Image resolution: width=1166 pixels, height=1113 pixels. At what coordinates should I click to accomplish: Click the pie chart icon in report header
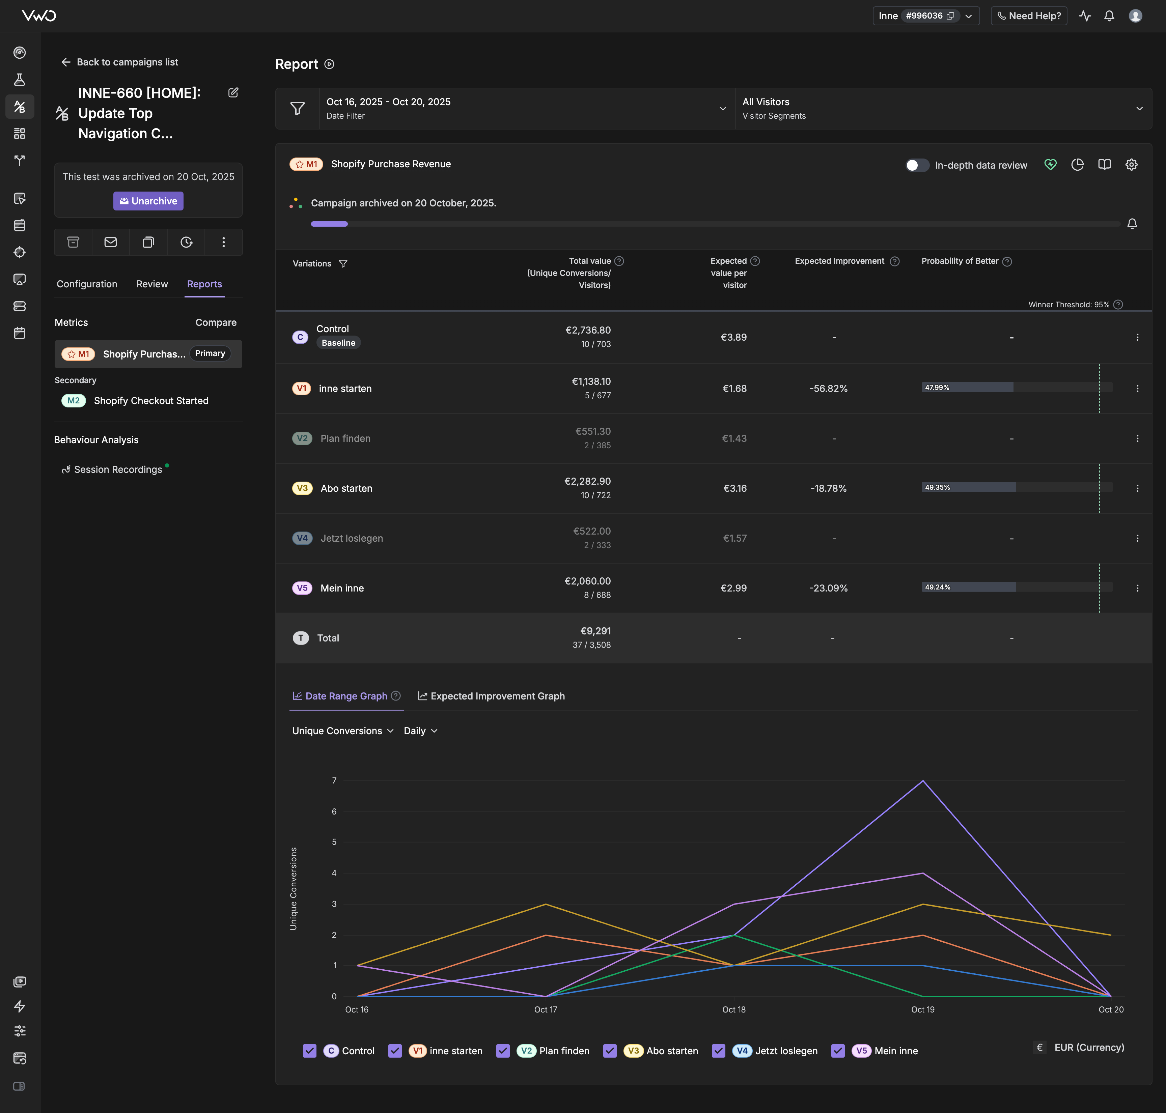(x=1078, y=165)
